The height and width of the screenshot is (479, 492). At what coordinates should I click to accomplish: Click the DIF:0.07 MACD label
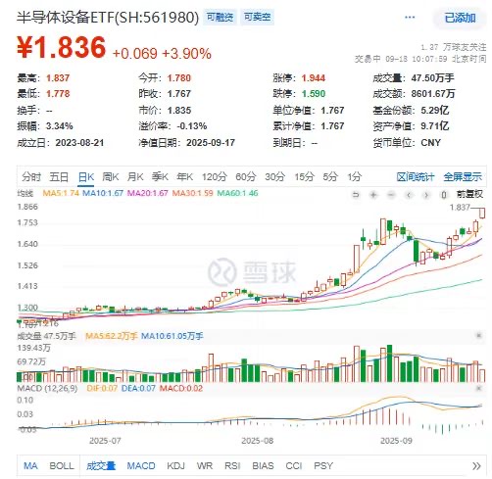[x=102, y=388]
